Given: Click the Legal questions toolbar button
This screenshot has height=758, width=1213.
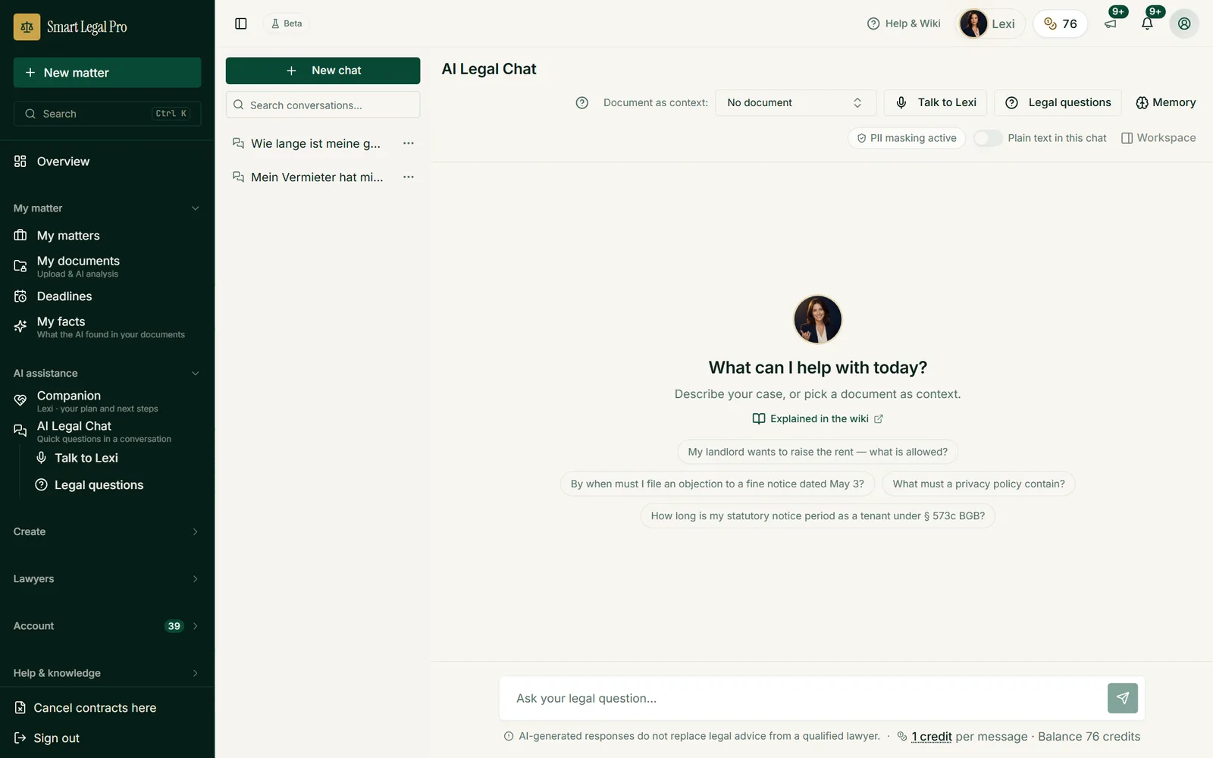Looking at the screenshot, I should click(x=1058, y=102).
